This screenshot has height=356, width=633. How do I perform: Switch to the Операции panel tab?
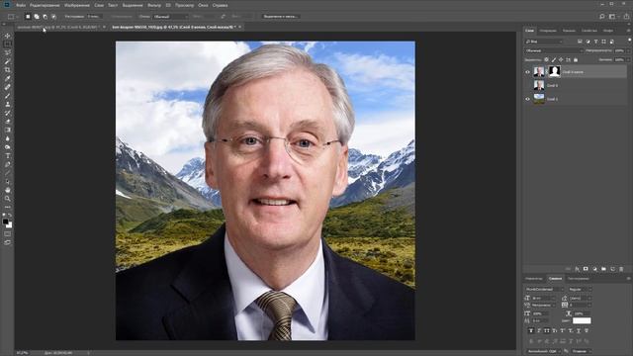tap(548, 31)
